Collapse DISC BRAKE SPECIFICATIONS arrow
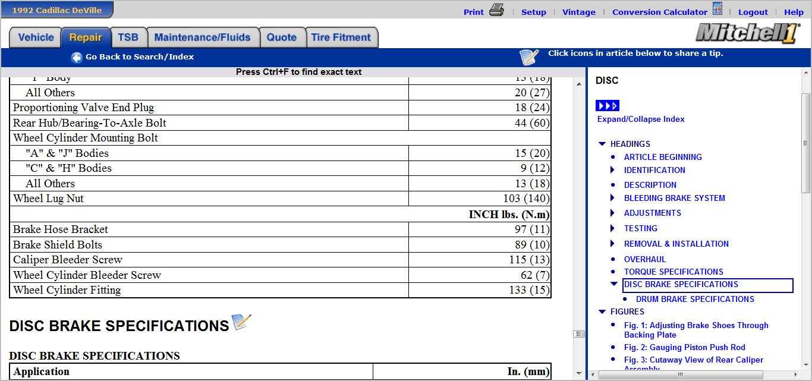 614,284
